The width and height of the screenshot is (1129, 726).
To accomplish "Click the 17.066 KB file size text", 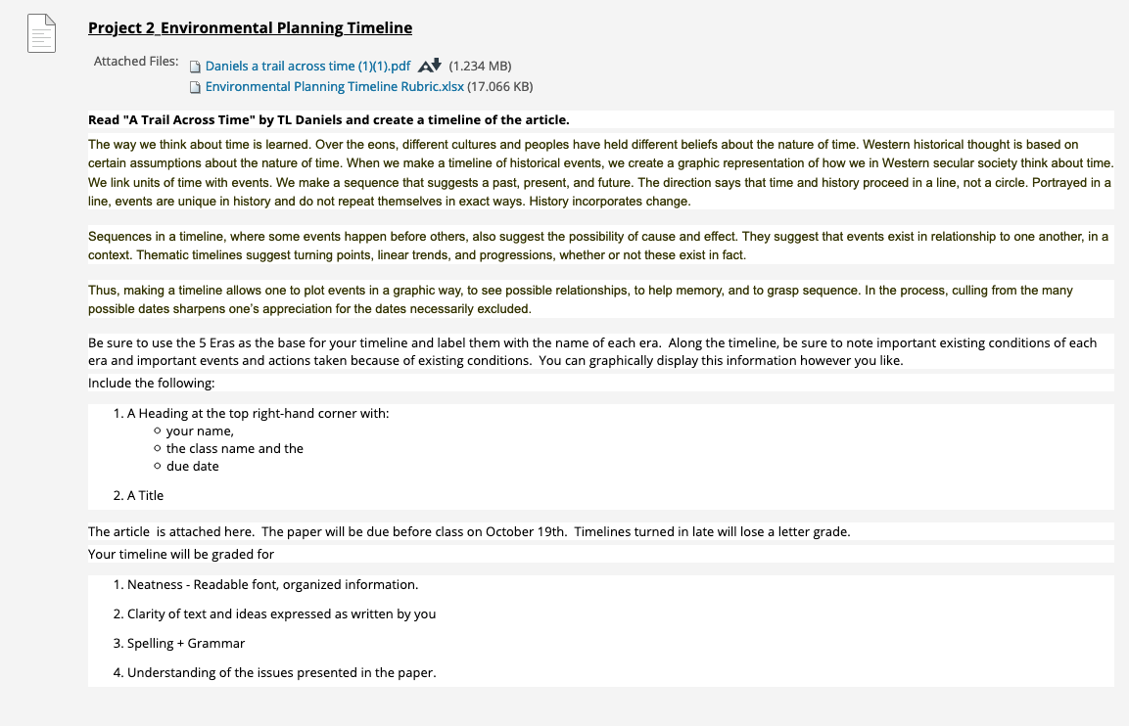I will coord(499,86).
